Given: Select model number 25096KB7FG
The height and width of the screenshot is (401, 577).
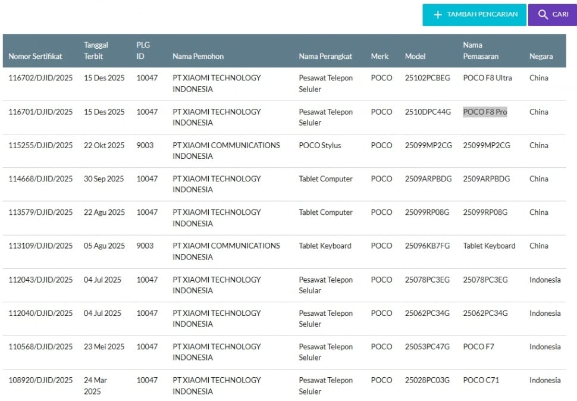Looking at the screenshot, I should [427, 246].
